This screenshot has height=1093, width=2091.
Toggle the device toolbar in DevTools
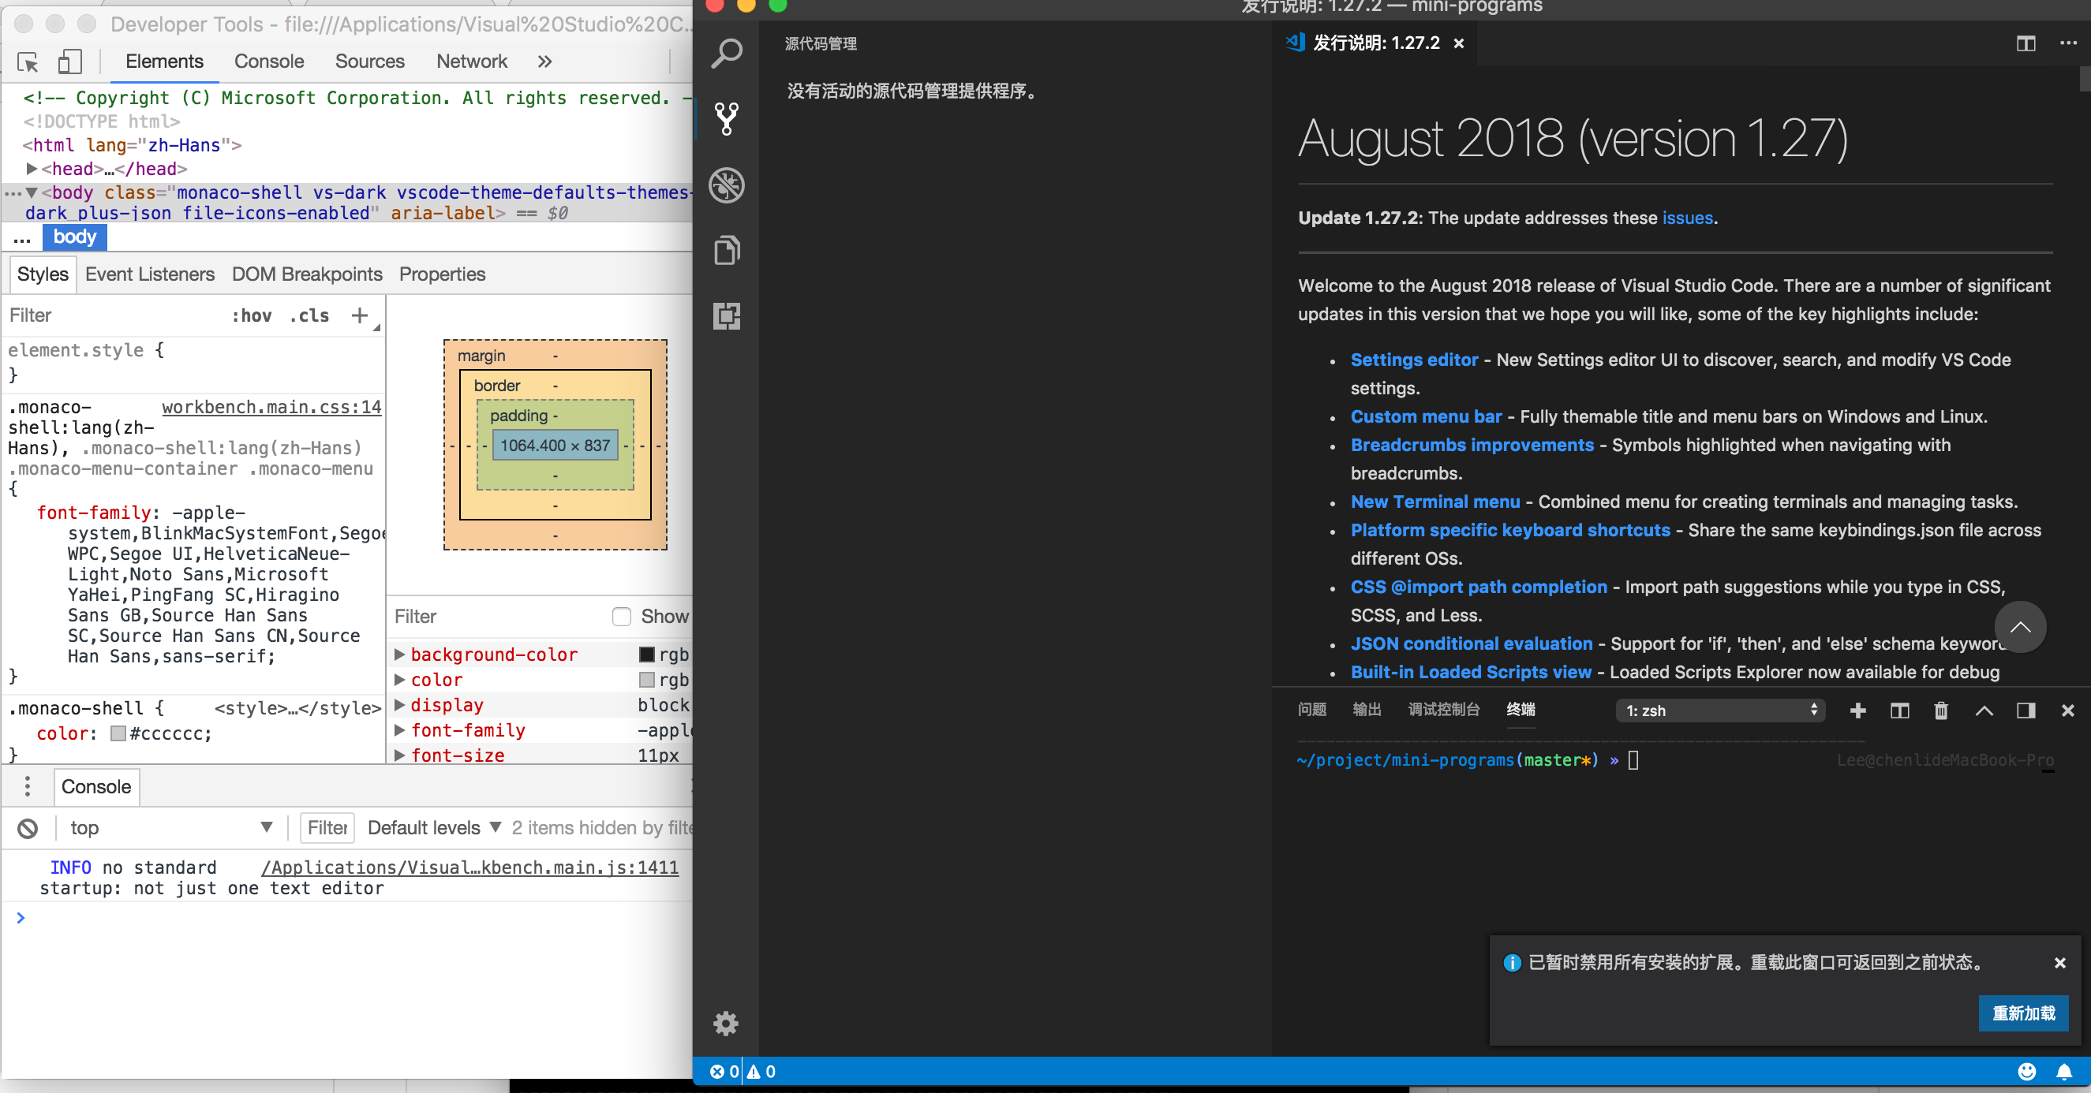69,62
